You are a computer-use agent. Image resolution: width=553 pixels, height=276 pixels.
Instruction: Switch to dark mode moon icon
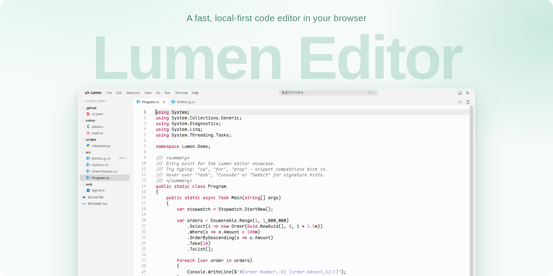[468, 93]
